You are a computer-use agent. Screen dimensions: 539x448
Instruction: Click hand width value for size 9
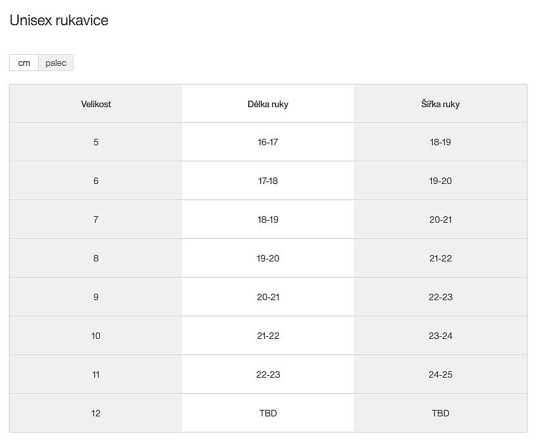440,297
